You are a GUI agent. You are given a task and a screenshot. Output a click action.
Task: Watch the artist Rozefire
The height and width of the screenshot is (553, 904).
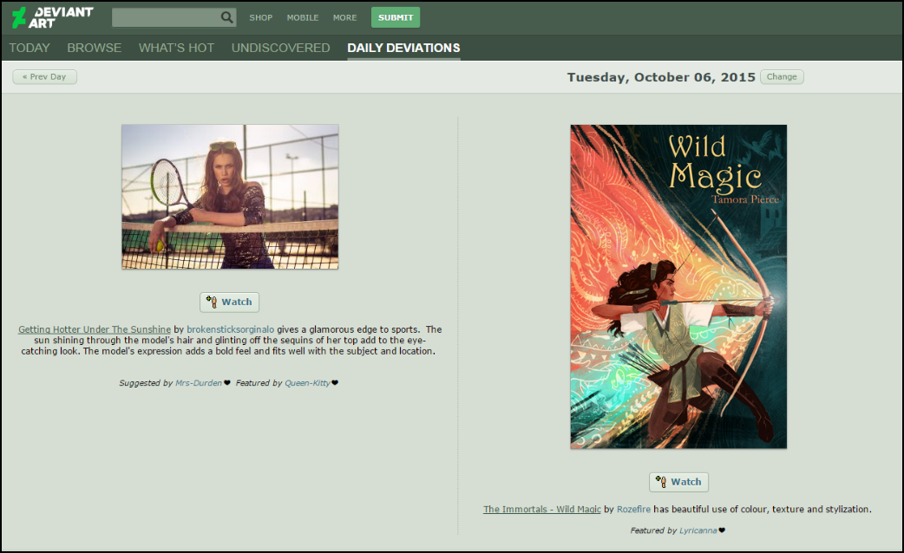[x=678, y=482]
